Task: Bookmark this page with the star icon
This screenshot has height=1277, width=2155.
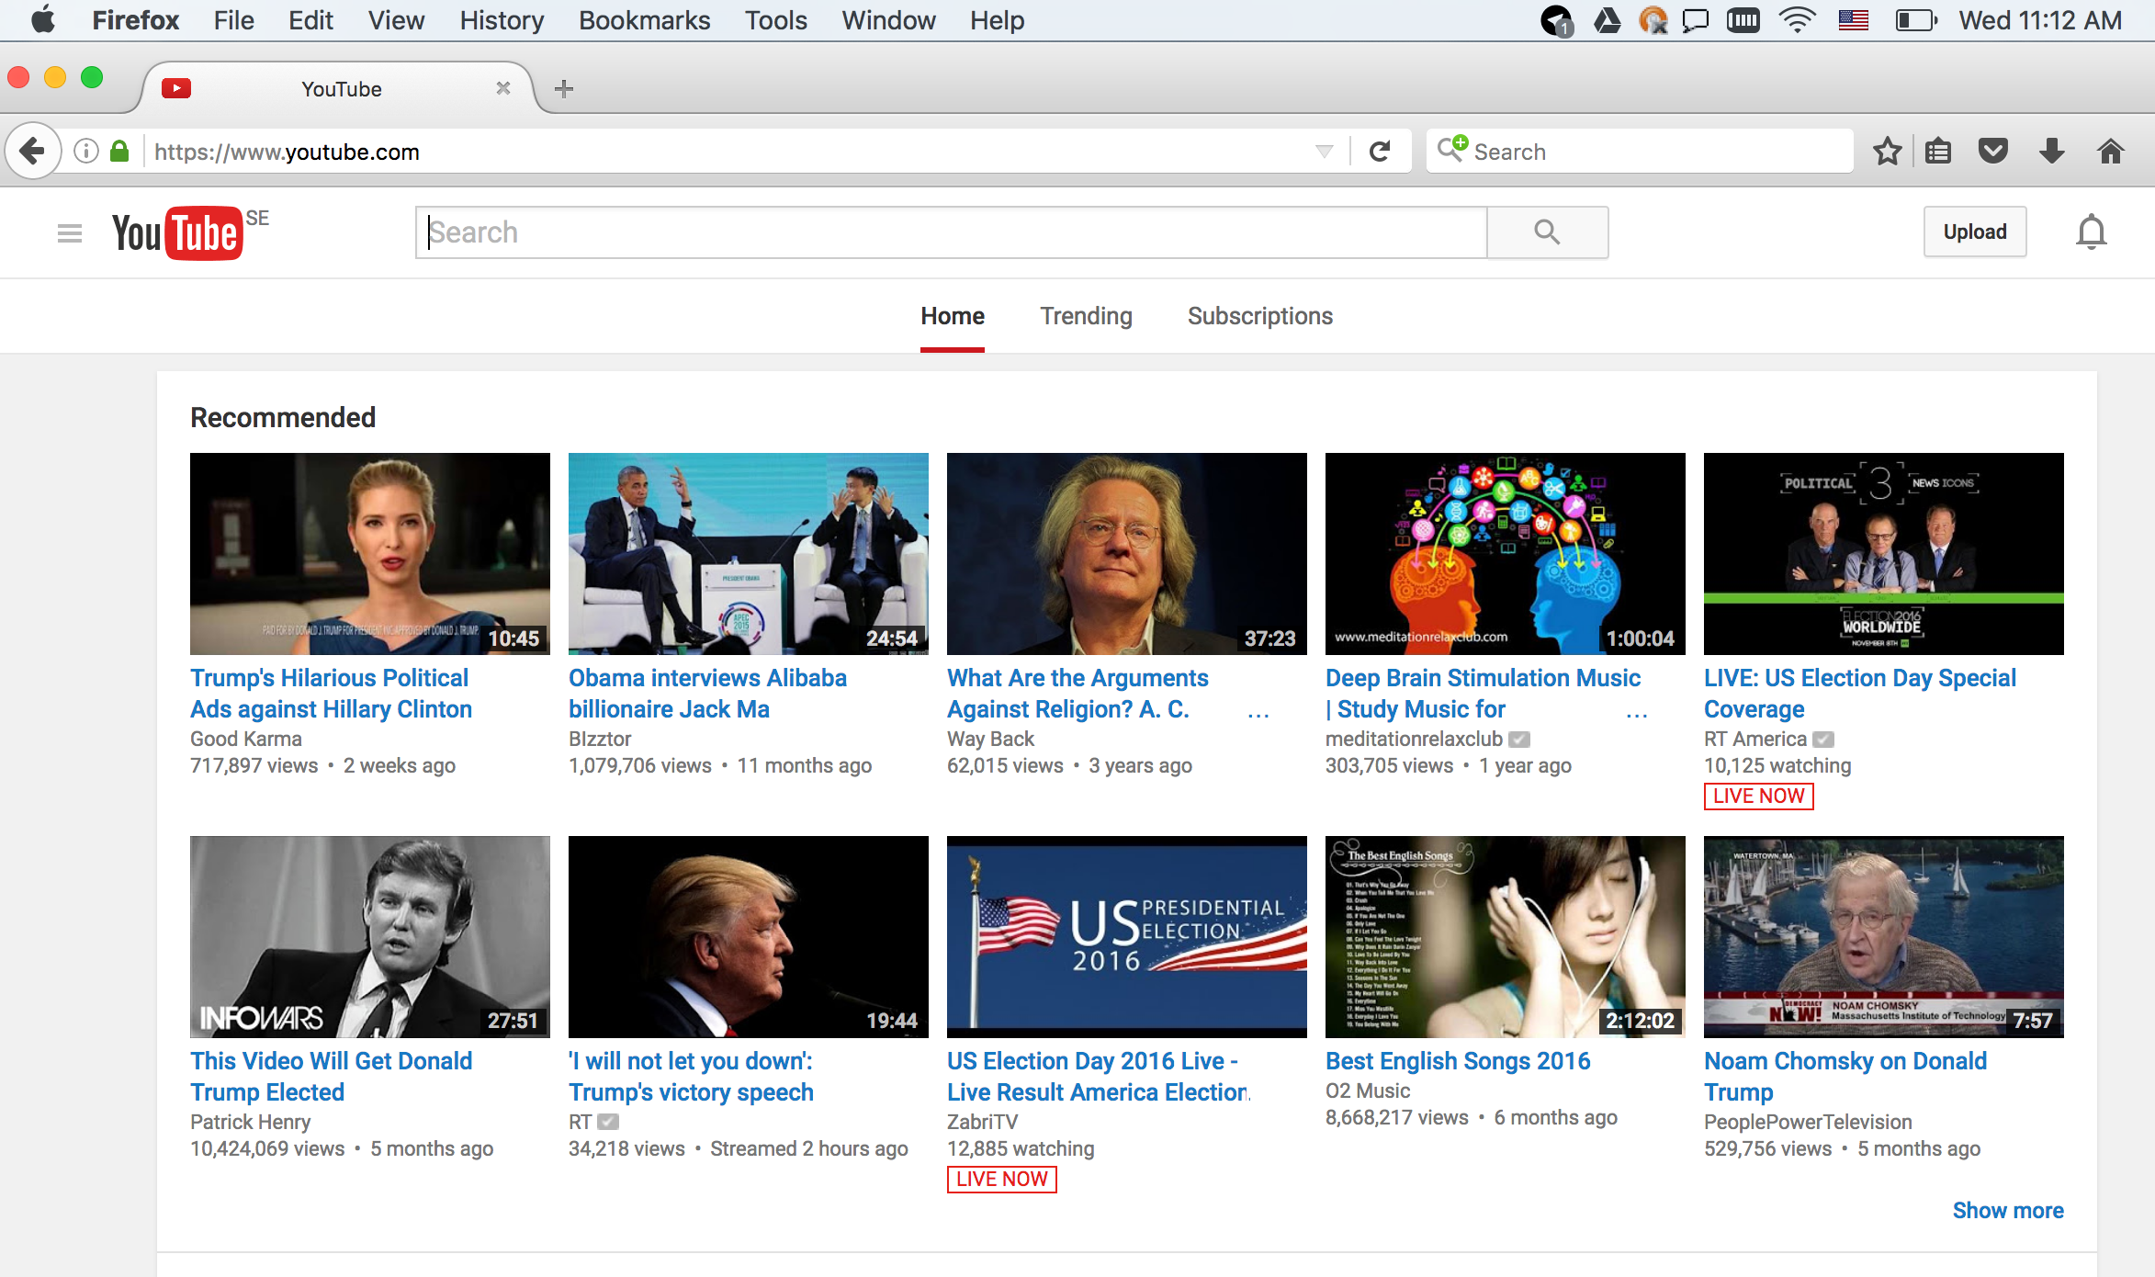Action: coord(1887,152)
